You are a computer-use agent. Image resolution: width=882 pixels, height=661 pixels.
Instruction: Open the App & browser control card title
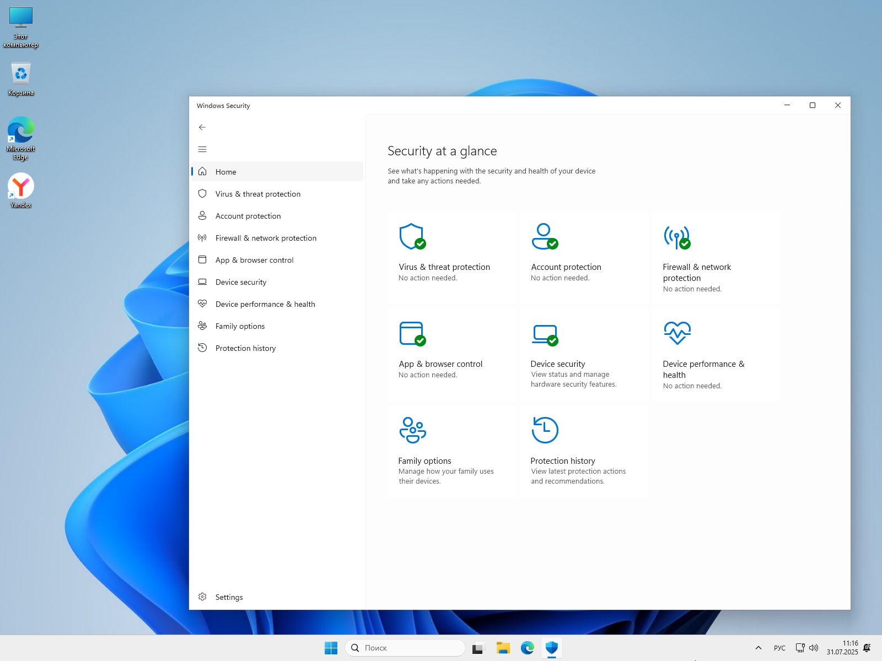[x=440, y=364]
